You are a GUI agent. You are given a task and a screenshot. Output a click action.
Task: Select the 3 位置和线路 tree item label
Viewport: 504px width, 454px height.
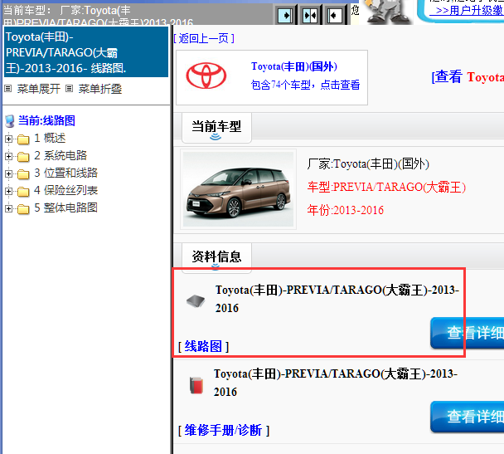point(65,173)
